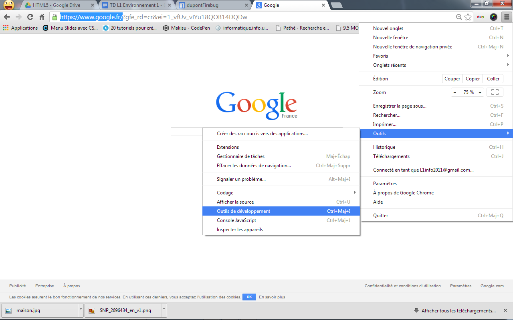Click maison.jpg download file icon
Screen dimensions: 513x320
[x=8, y=310]
